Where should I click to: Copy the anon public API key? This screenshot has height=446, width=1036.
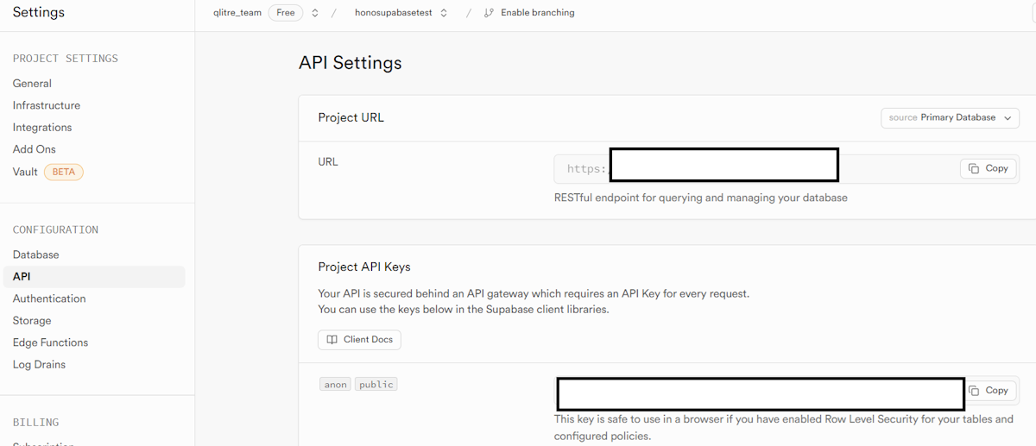click(x=988, y=391)
